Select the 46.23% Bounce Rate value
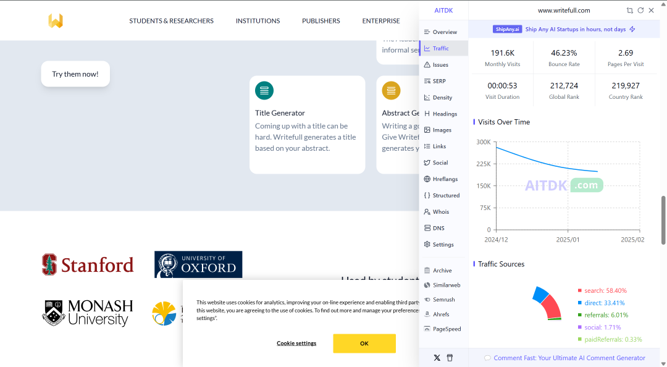This screenshot has height=367, width=667. pyautogui.click(x=564, y=53)
